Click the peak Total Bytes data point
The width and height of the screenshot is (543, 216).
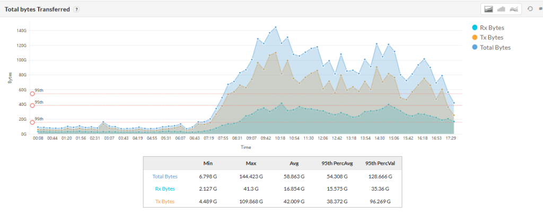pyautogui.click(x=275, y=27)
